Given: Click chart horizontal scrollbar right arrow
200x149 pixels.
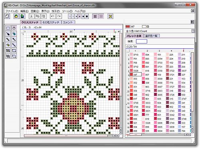Looking at the screenshot, I should click(x=117, y=136).
